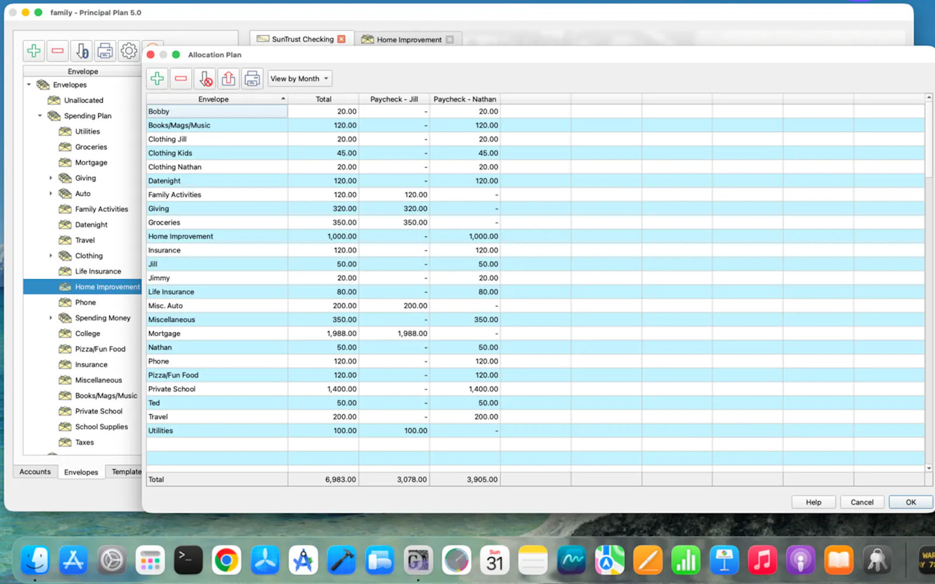Click the print icon in main window toolbar
This screenshot has width=935, height=584.
pos(105,51)
